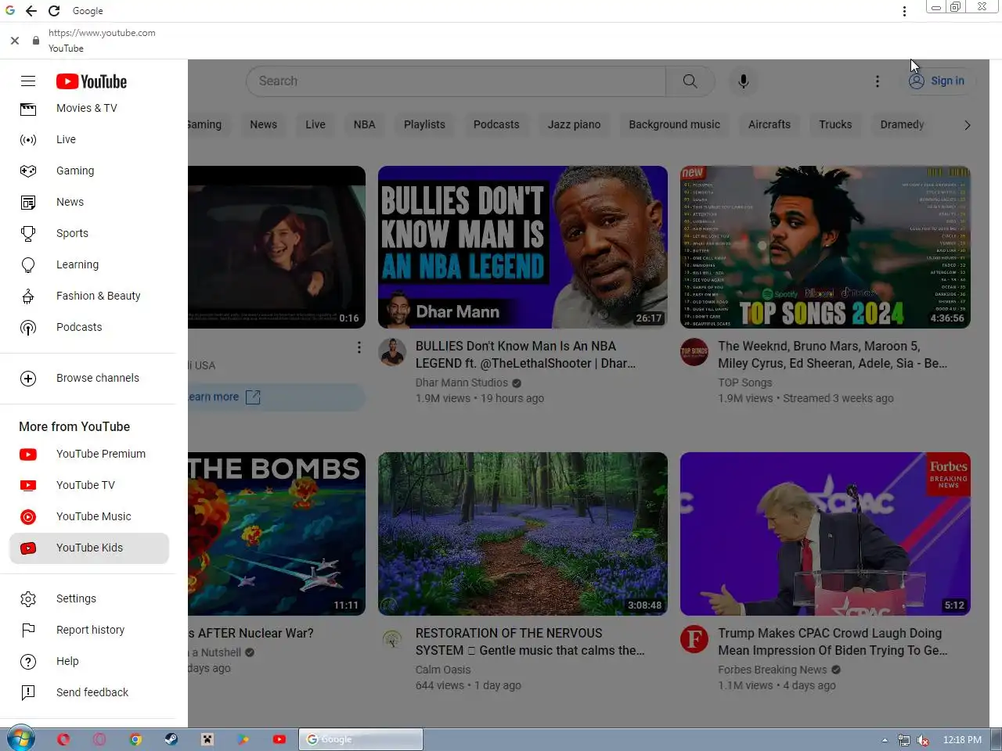
Task: Open the Help question mark icon
Action: (x=28, y=662)
